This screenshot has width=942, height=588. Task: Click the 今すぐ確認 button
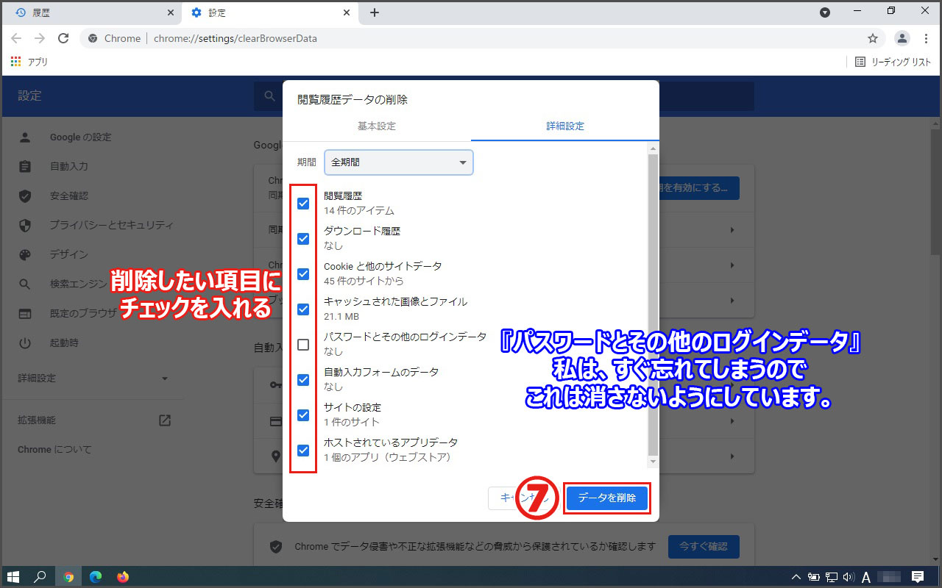tap(704, 547)
